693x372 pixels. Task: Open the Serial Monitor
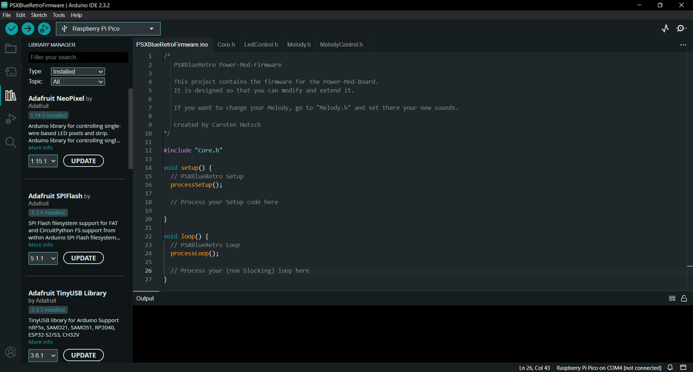pyautogui.click(x=681, y=29)
